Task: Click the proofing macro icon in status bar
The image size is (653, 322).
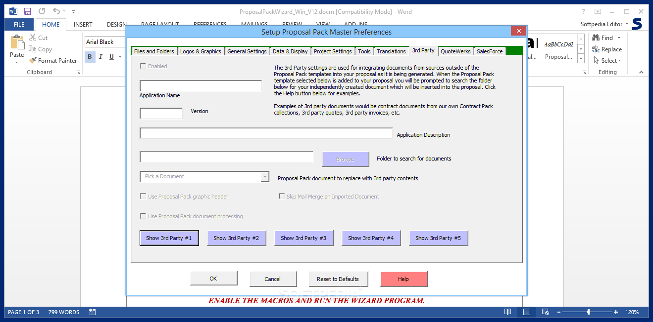Action: (x=93, y=312)
